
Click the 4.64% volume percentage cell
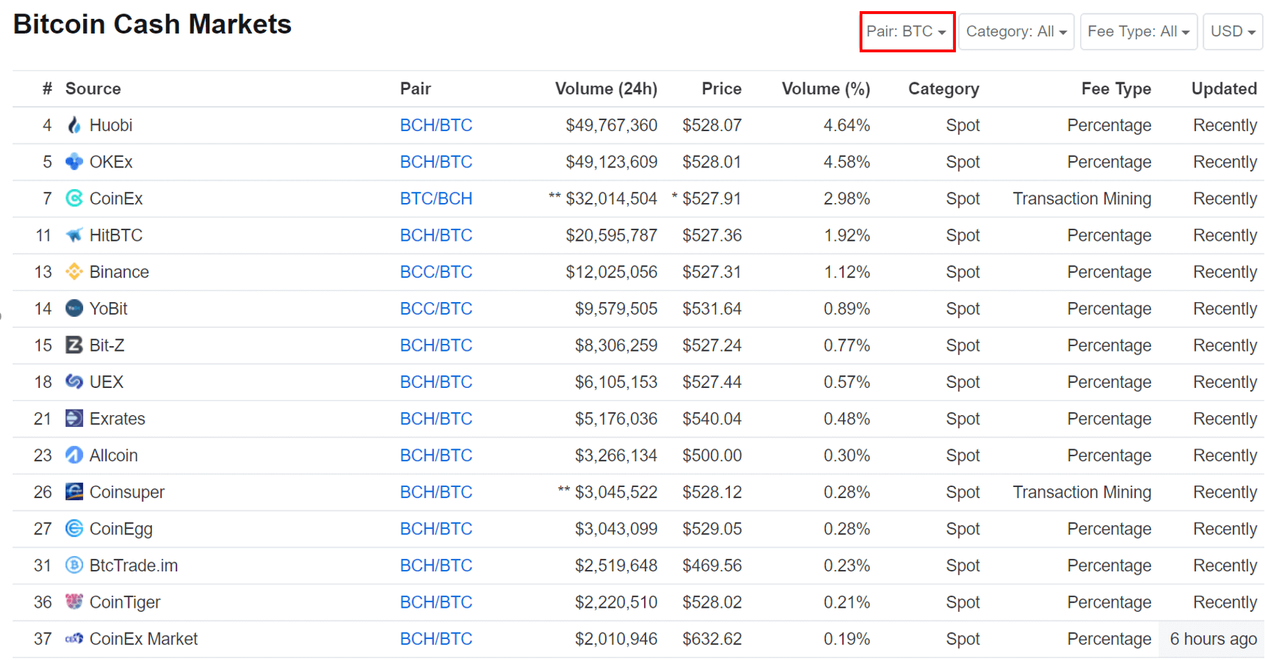pos(846,125)
